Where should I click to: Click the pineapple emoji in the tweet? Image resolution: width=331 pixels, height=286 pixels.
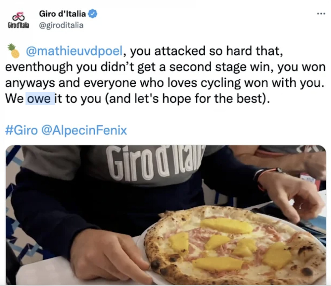pos(14,51)
